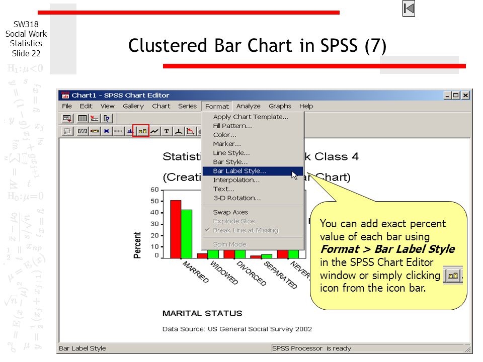483x362 pixels.
Task: Open the Chart menu
Action: coord(161,106)
